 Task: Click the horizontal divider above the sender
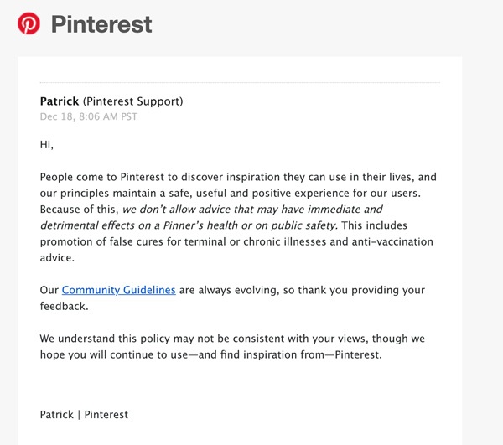point(239,83)
